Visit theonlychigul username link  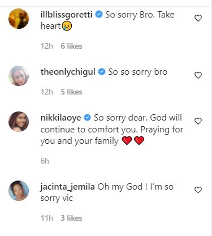point(68,72)
